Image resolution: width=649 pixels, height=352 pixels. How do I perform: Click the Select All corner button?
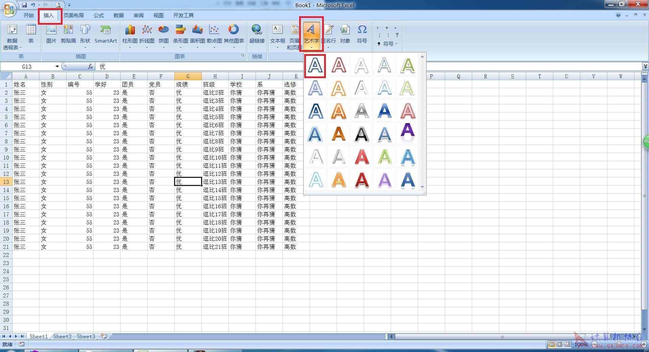pyautogui.click(x=6, y=76)
